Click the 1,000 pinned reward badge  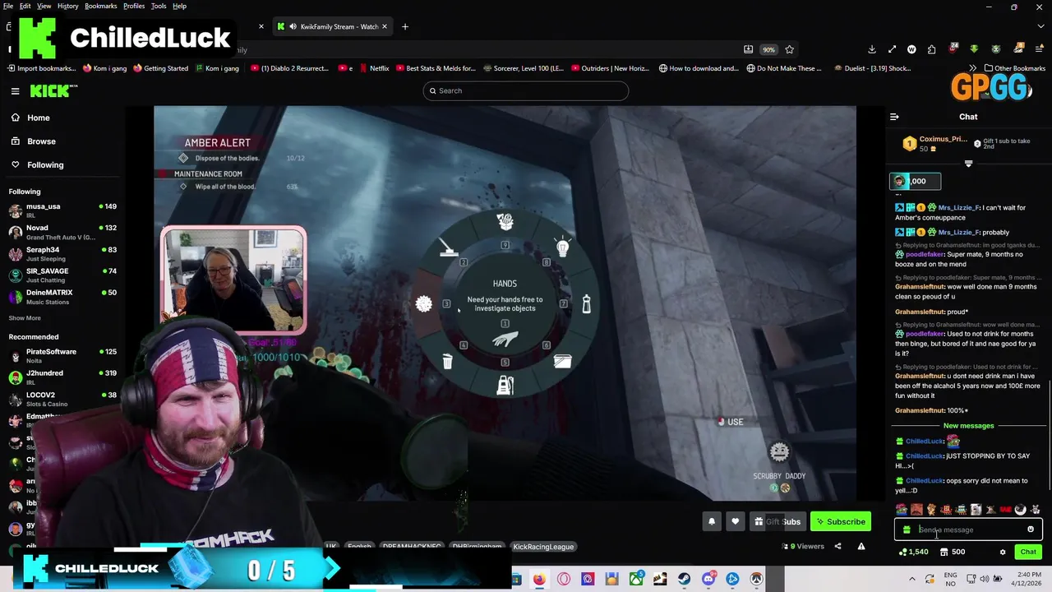(x=915, y=181)
